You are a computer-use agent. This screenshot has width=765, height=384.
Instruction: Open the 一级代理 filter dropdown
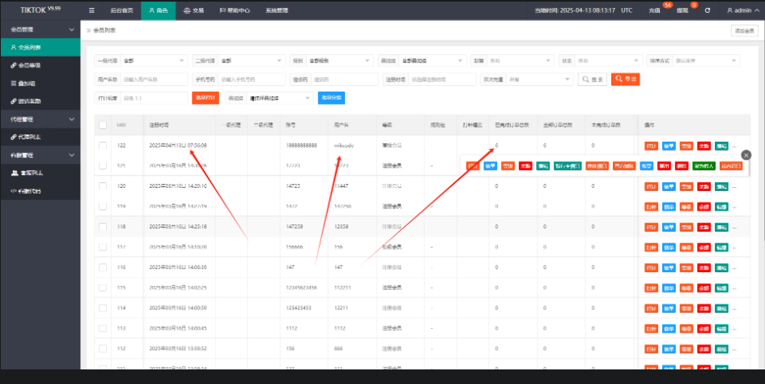pyautogui.click(x=154, y=61)
